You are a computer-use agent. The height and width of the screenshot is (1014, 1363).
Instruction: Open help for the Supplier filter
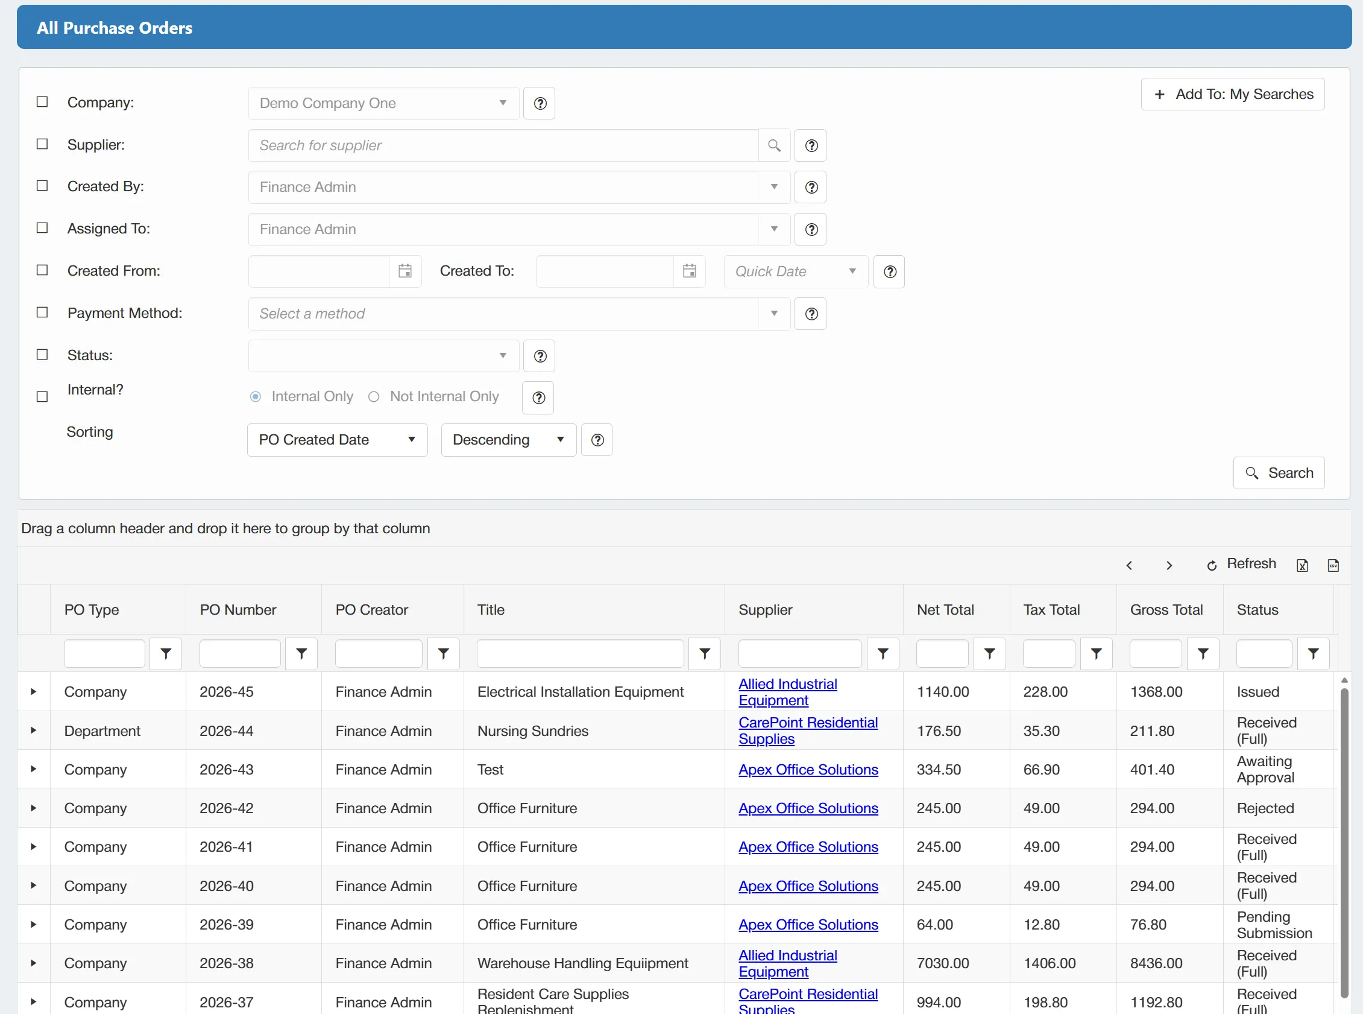811,145
